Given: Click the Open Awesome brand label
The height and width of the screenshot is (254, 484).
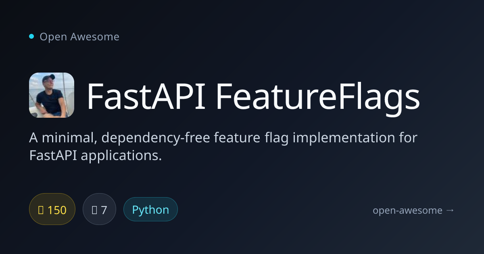Looking at the screenshot, I should click(79, 37).
